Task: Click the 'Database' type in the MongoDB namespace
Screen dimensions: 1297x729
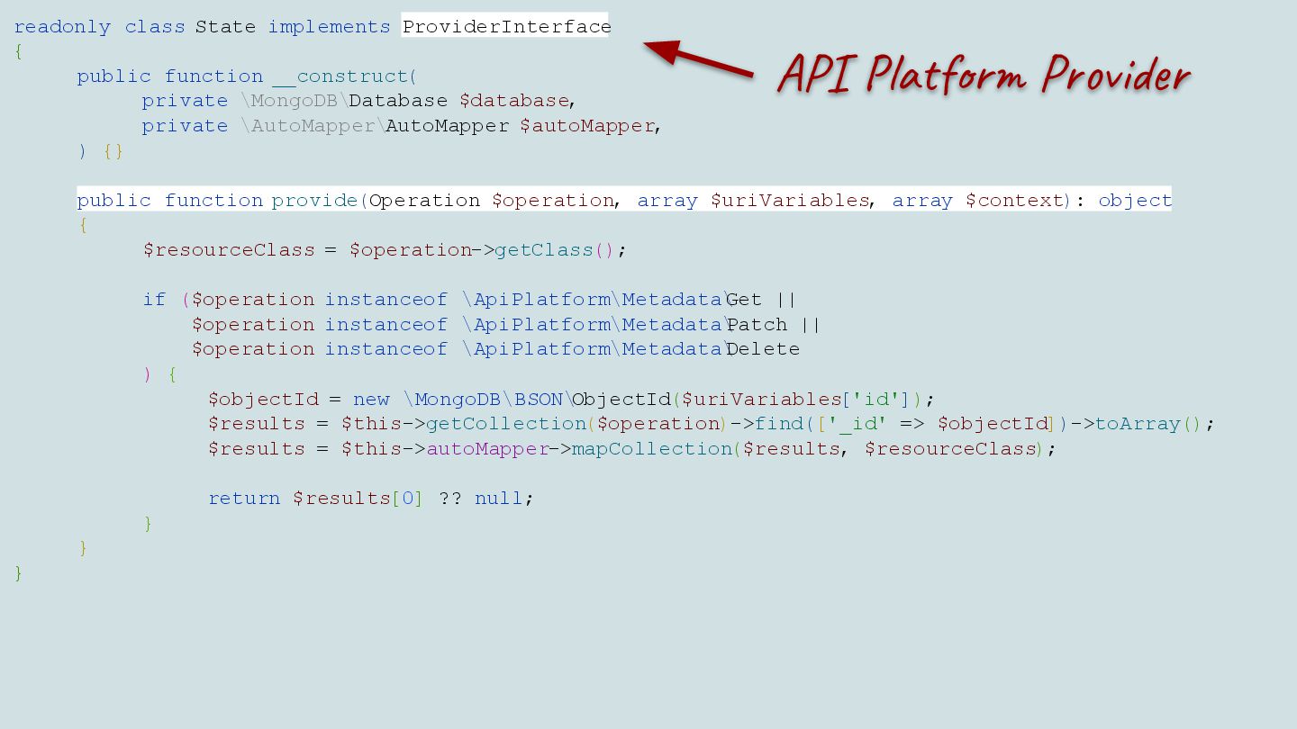Action: [x=398, y=101]
